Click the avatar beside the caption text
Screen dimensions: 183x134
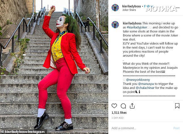[x=115, y=25]
